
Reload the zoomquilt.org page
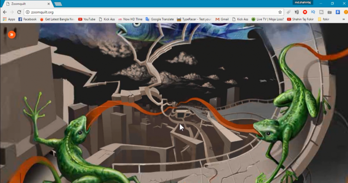click(19, 12)
